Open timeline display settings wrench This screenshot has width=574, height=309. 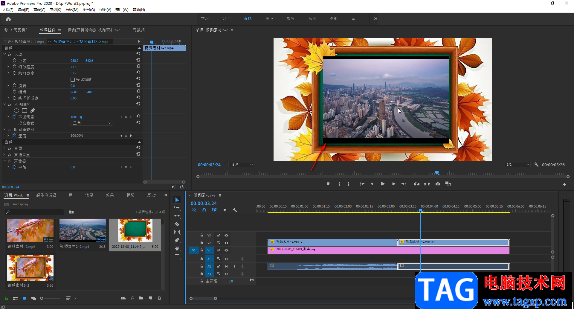click(235, 210)
